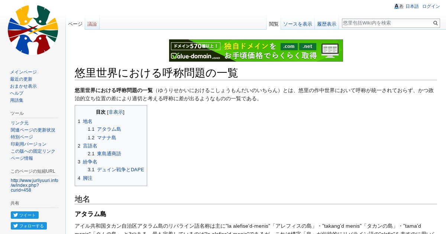Jump to マナナ島 in contents

pyautogui.click(x=107, y=138)
